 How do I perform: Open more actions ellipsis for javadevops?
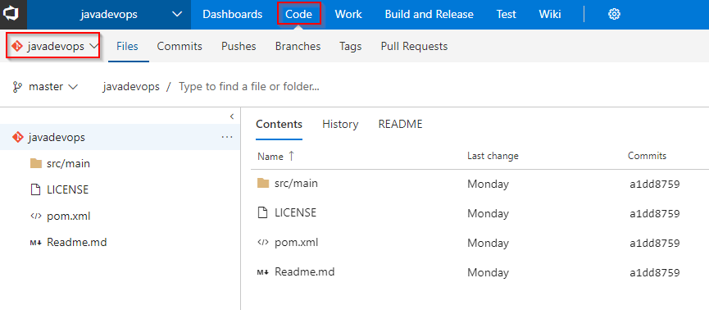[226, 137]
